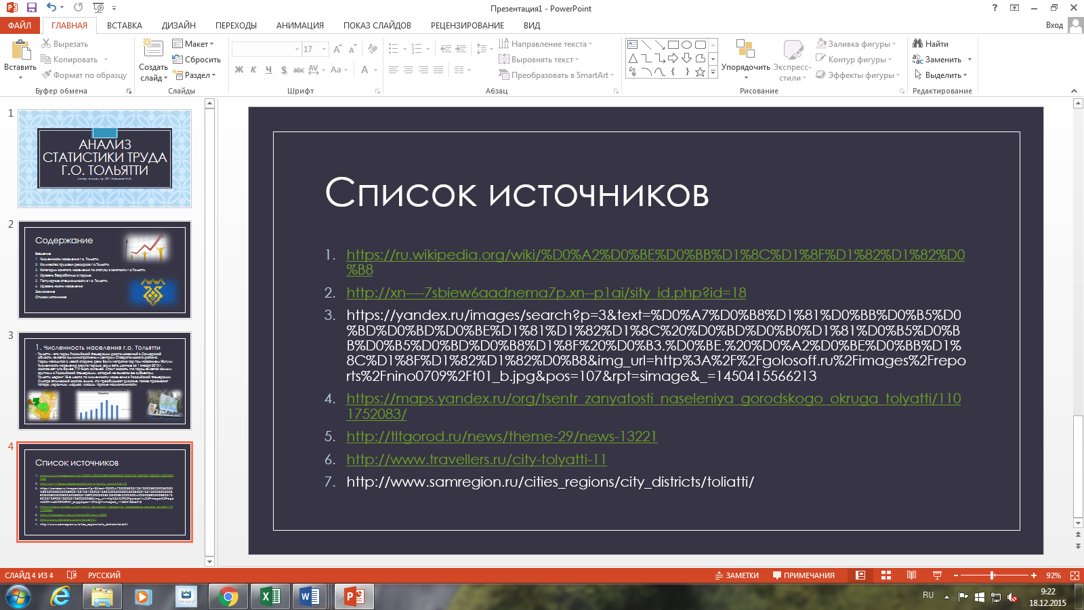Toggle Italic (К) formatting
1084x610 pixels.
253,70
